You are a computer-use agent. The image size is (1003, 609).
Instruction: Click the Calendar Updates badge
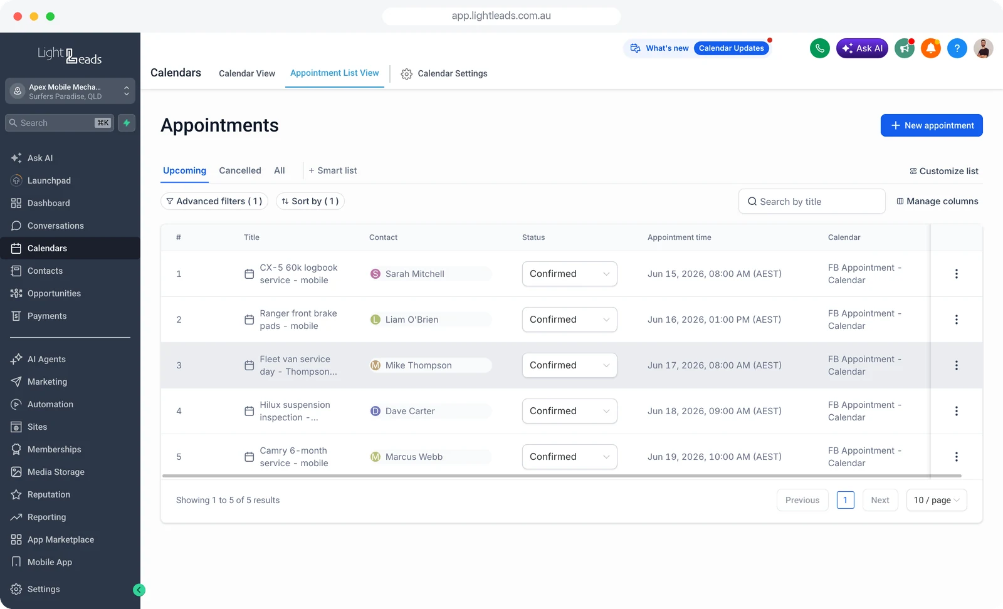point(732,48)
